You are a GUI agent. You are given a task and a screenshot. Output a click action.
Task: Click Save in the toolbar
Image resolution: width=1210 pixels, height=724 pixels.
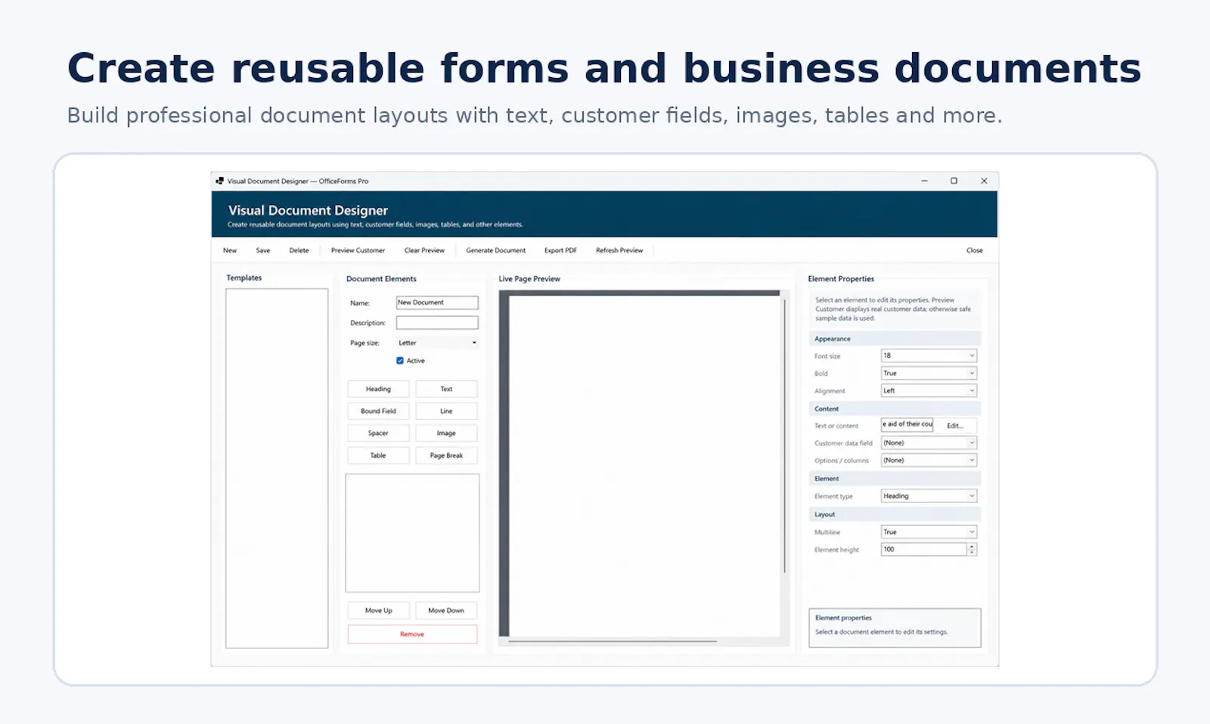coord(263,250)
